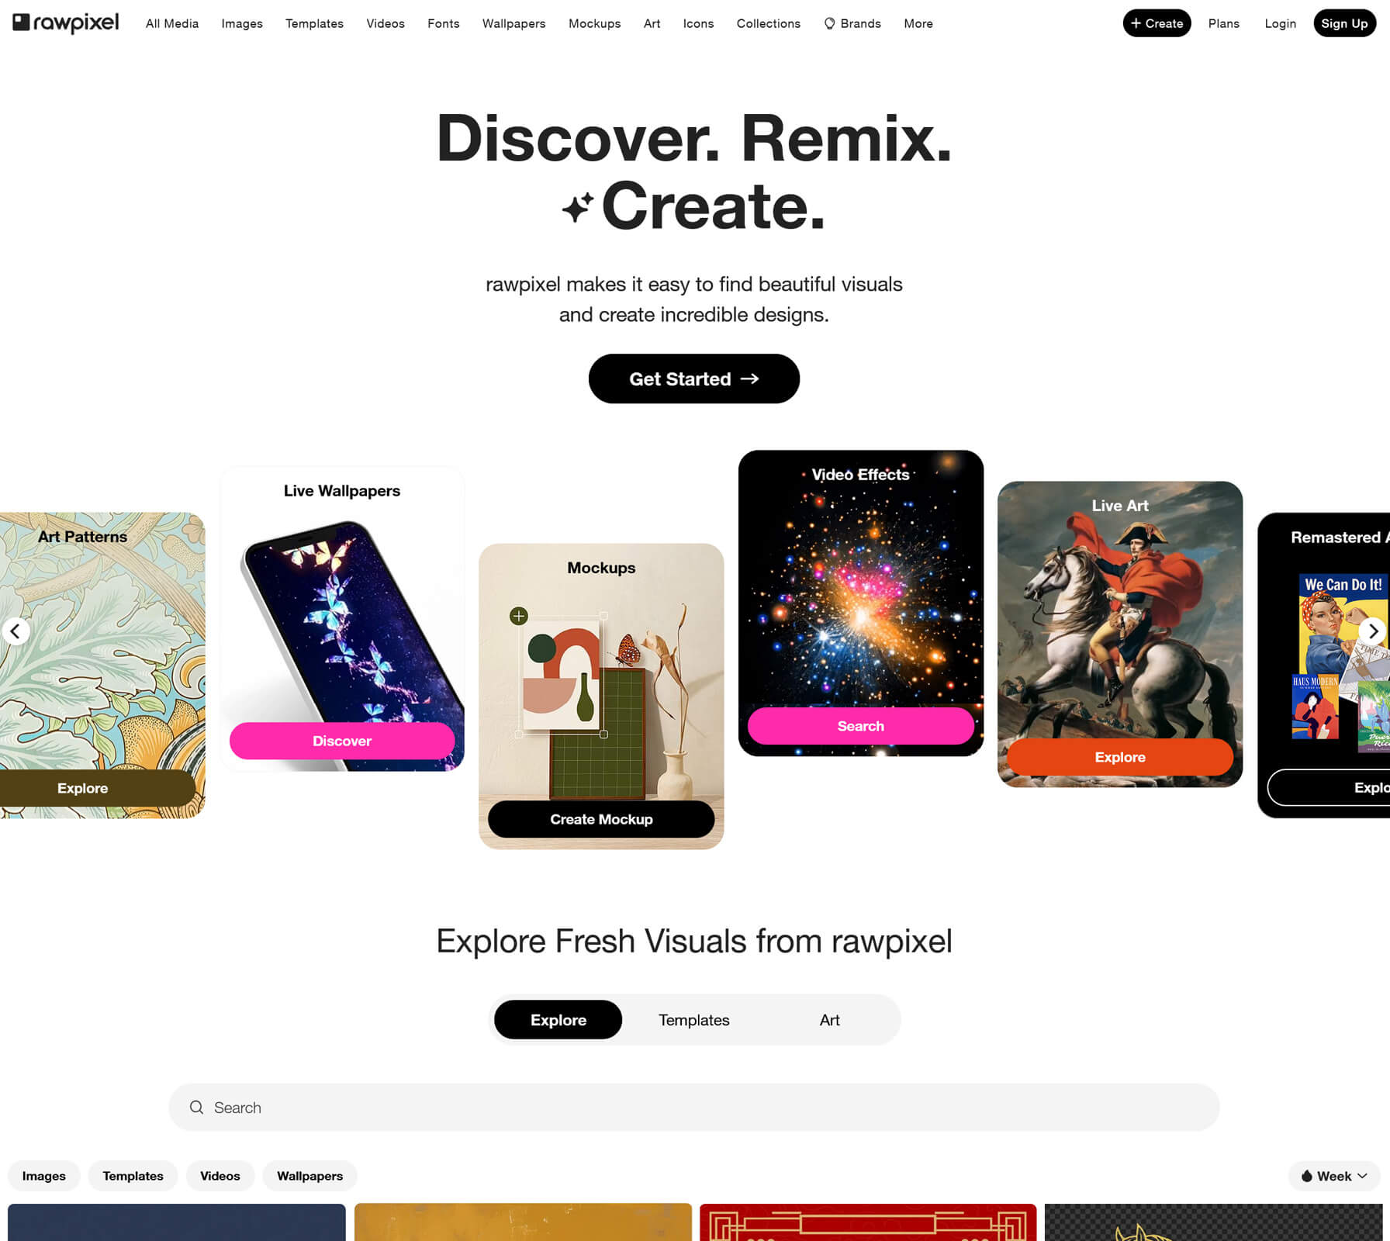Click the Get Started button
The image size is (1390, 1241).
click(x=694, y=379)
